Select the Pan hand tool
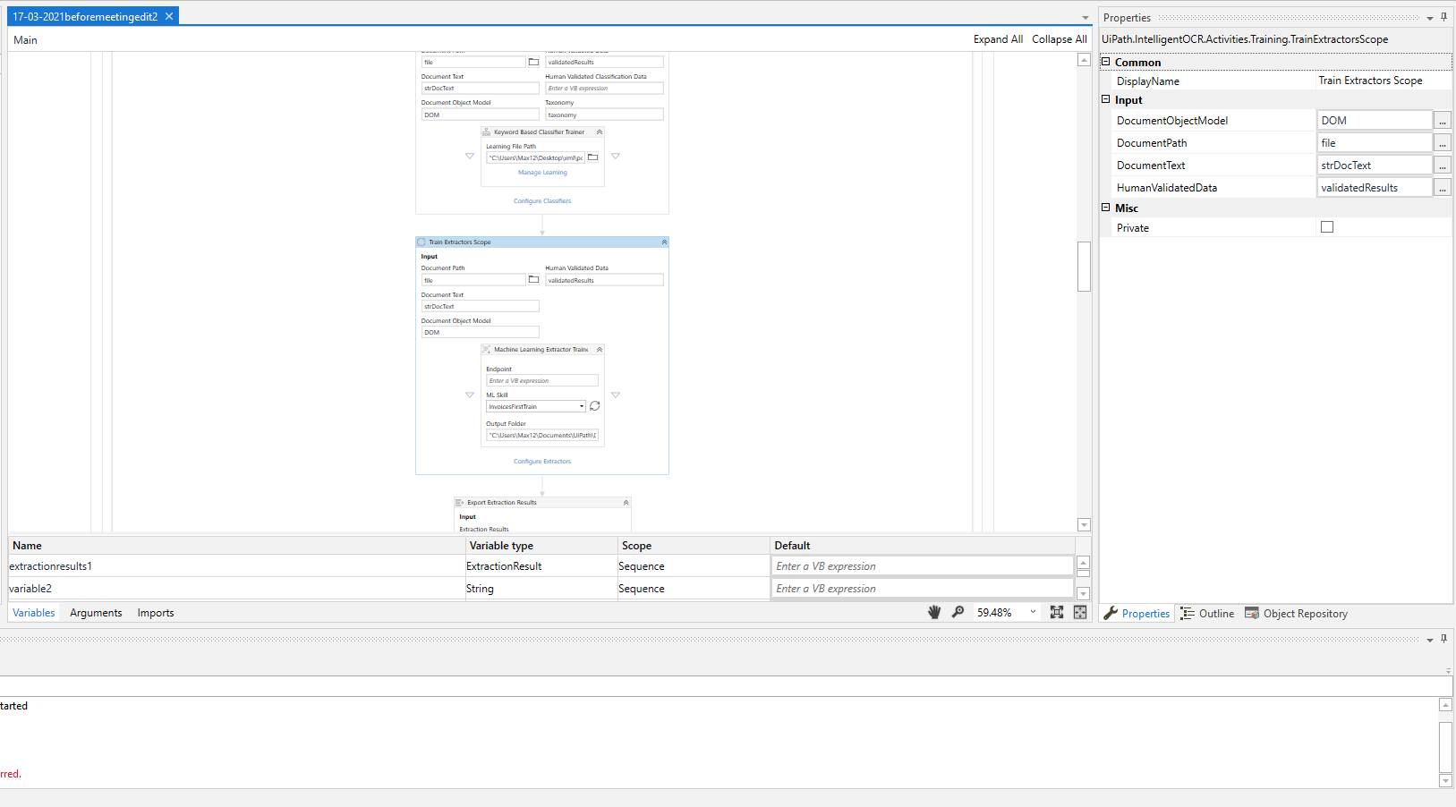This screenshot has width=1456, height=807. coord(934,612)
